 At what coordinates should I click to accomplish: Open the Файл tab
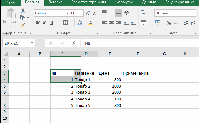[x=10, y=2]
